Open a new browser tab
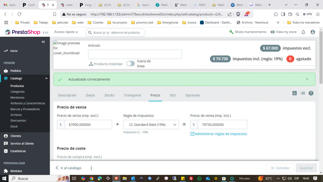The width and height of the screenshot is (323, 182). [x=269, y=5]
